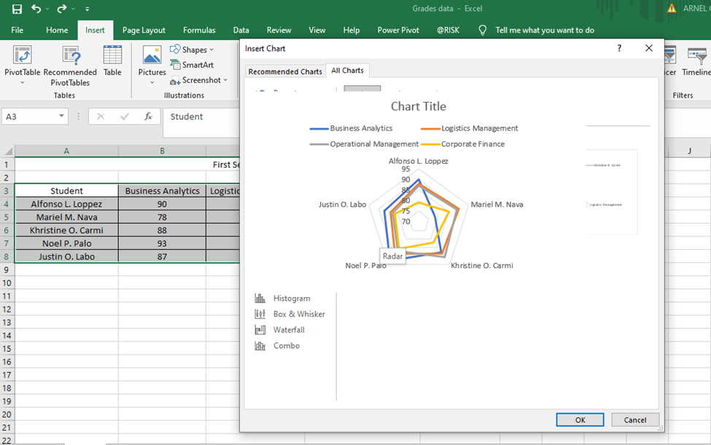Click cell Mariel M. Nava
The height and width of the screenshot is (445, 711).
click(x=66, y=217)
